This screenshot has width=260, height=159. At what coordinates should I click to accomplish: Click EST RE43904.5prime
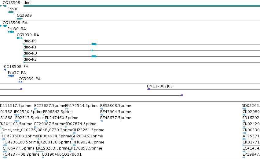tap(115, 112)
